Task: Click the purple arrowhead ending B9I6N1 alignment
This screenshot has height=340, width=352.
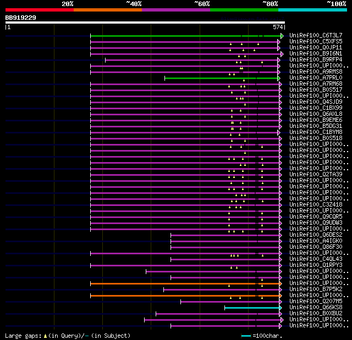Action: pos(282,54)
